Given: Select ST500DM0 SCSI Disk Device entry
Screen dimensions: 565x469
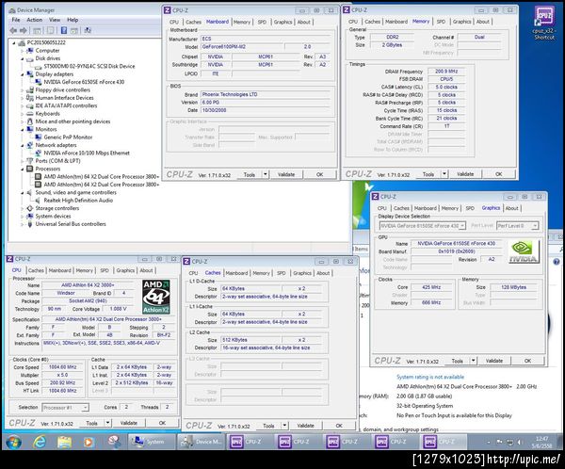Looking at the screenshot, I should click(x=89, y=66).
